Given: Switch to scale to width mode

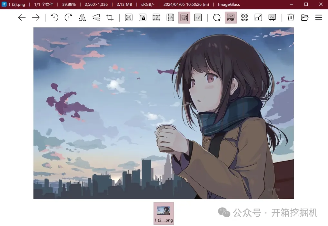Looking at the screenshot, I should click(x=156, y=18).
